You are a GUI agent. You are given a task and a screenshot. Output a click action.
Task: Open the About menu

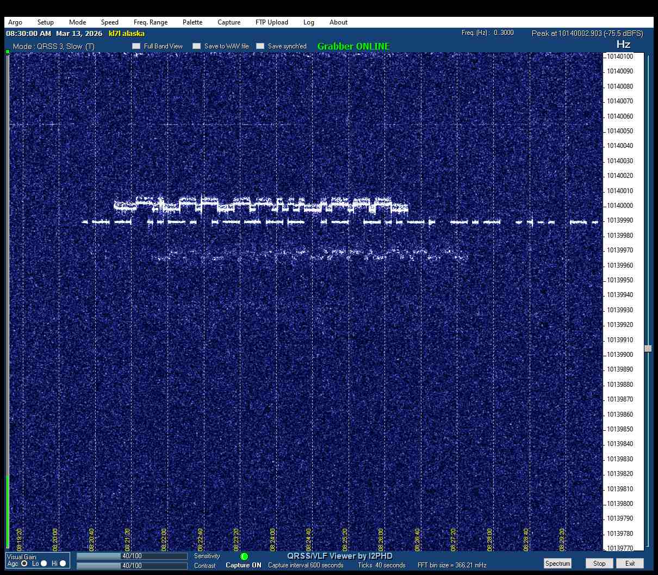(338, 22)
